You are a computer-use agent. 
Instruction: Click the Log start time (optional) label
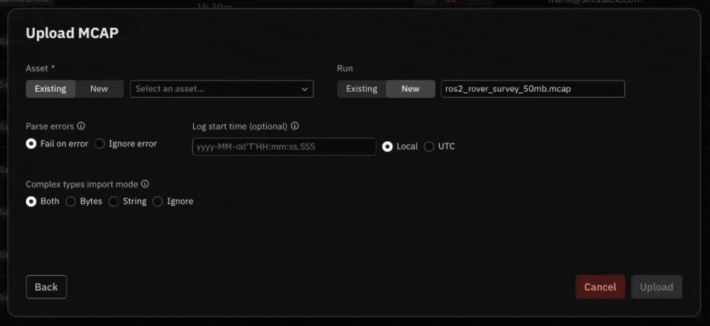(240, 126)
